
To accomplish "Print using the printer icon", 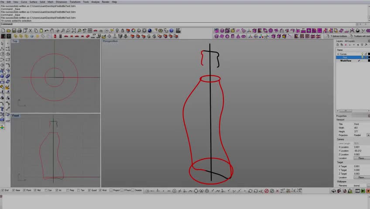I will (x=19, y=30).
